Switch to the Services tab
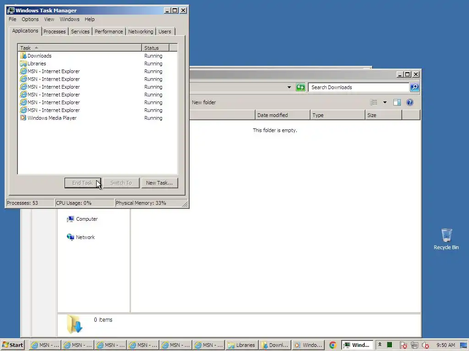 (80, 32)
